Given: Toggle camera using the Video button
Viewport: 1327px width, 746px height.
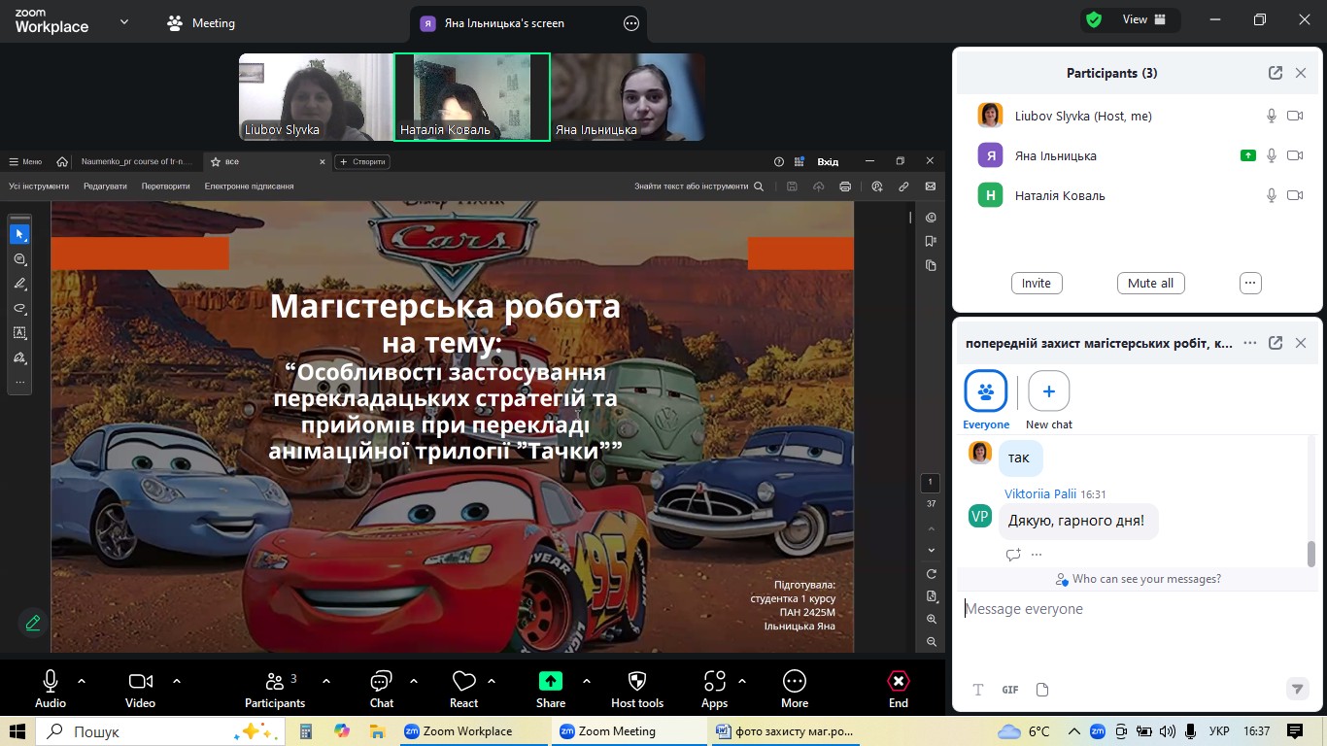Looking at the screenshot, I should click(141, 688).
